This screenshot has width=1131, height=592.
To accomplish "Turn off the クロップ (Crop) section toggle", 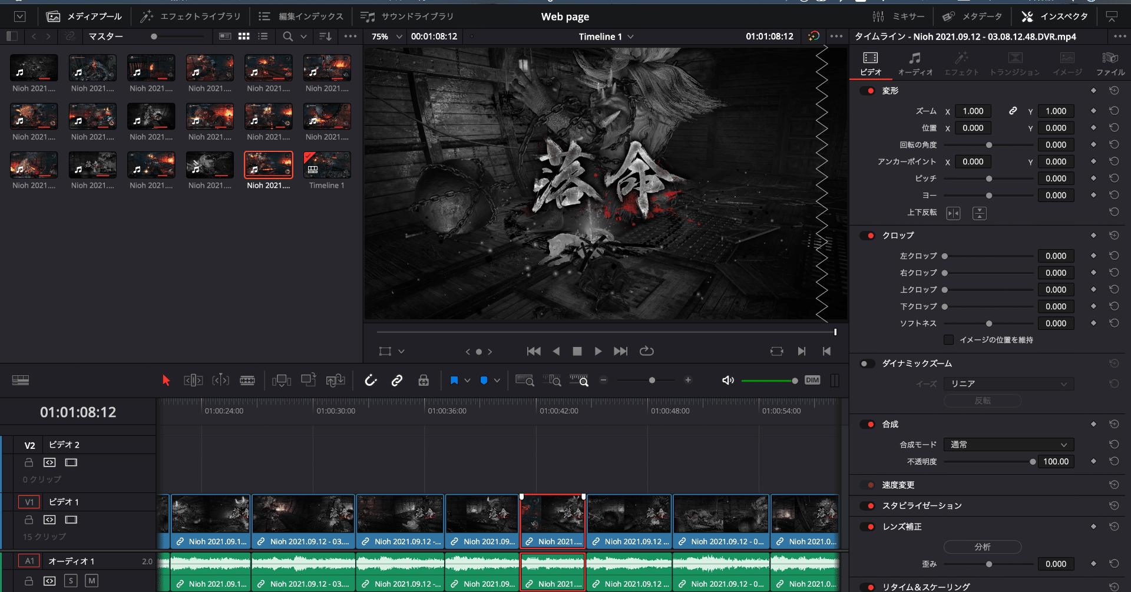I will [x=867, y=235].
